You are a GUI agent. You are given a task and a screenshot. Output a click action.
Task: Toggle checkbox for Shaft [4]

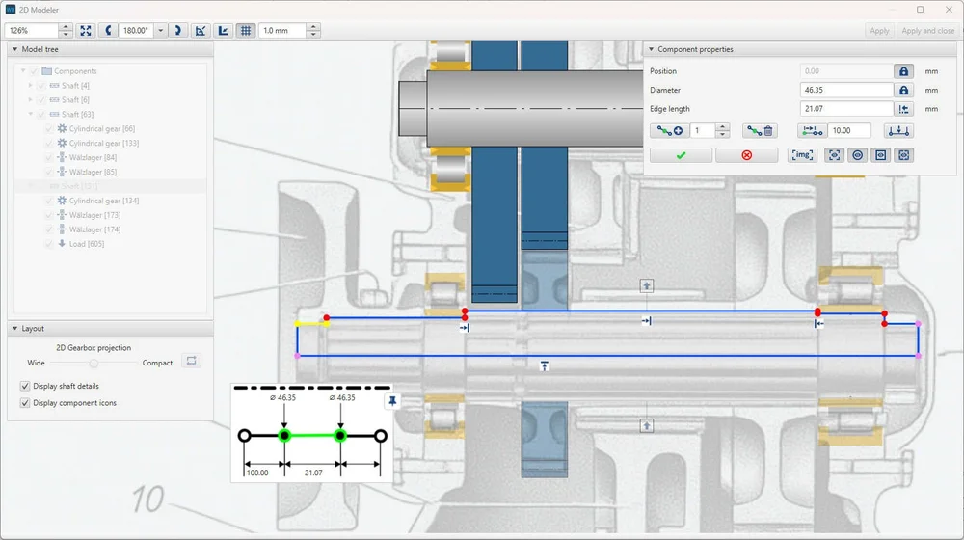point(41,86)
